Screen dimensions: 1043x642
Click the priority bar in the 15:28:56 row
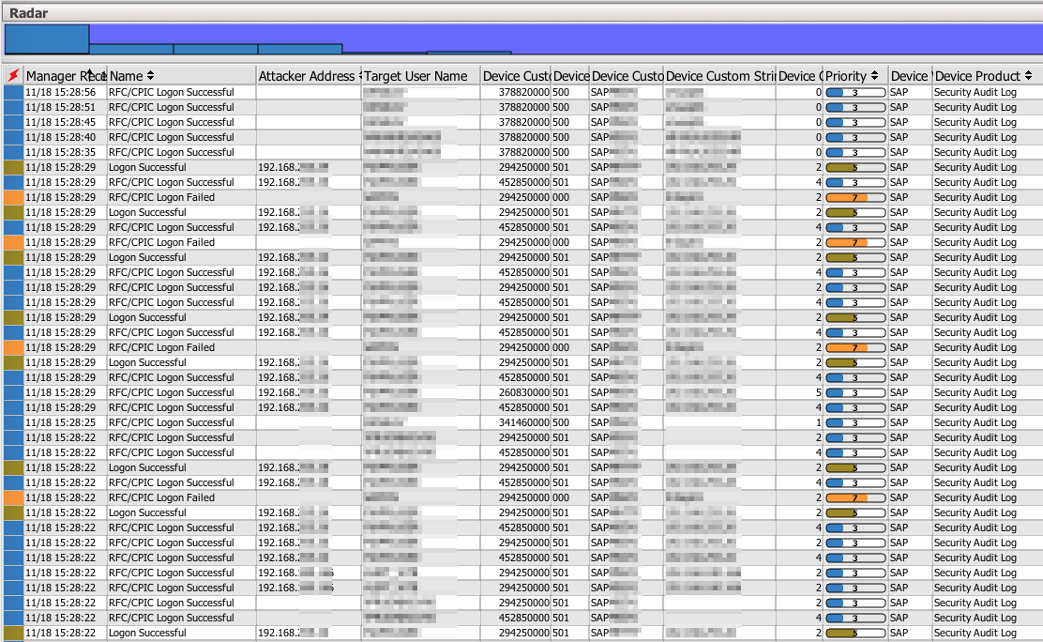pos(855,93)
